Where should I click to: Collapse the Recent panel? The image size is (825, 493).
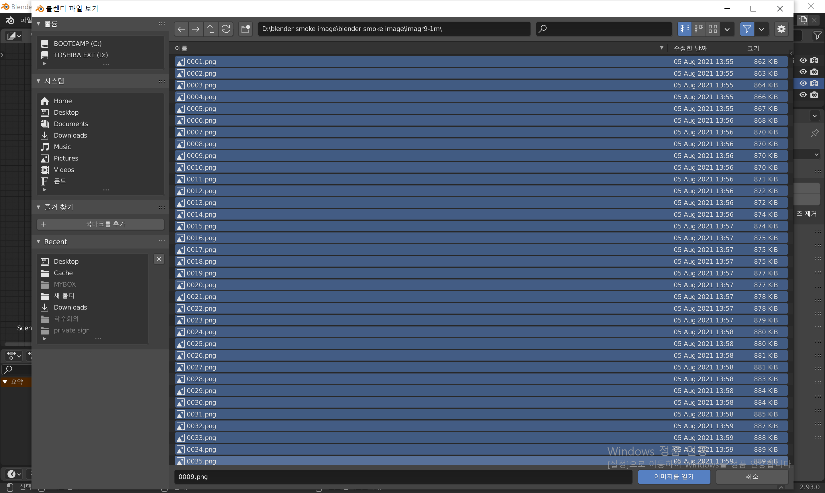pos(38,242)
